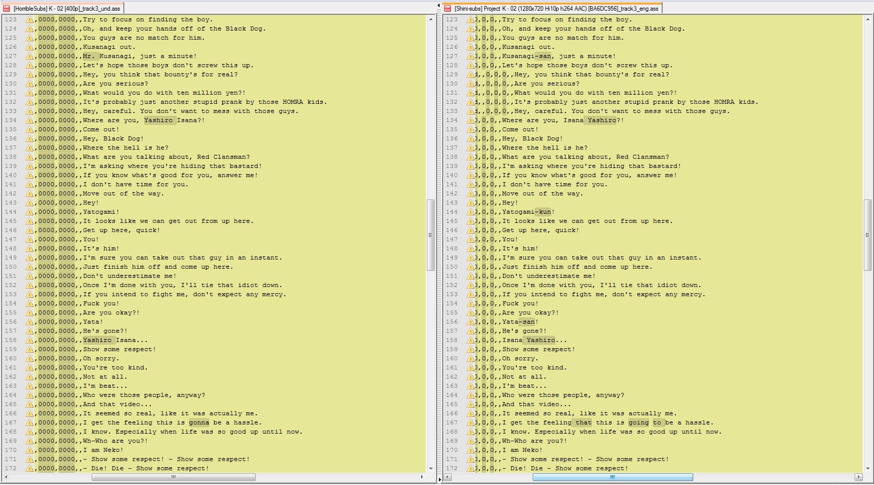Click 'And that video...' in left pane
The width and height of the screenshot is (874, 485).
pos(117,405)
